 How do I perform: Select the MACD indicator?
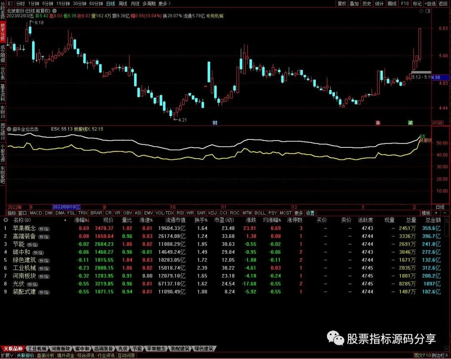click(x=36, y=213)
